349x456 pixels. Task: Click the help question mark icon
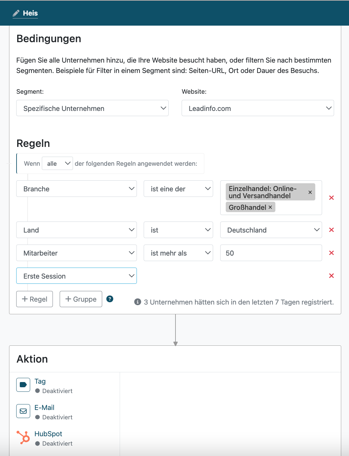tap(110, 299)
